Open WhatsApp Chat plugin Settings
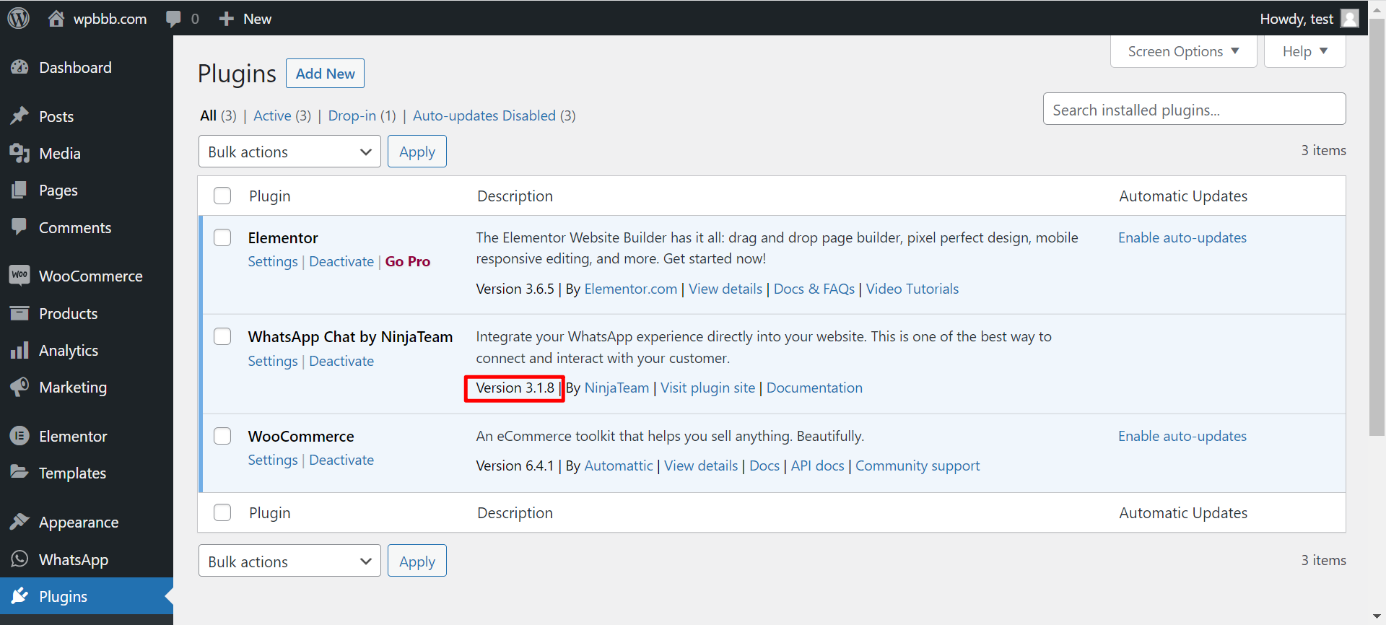1386x625 pixels. [x=273, y=361]
